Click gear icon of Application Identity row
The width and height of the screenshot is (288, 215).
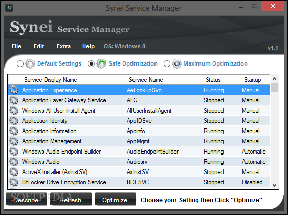14,121
